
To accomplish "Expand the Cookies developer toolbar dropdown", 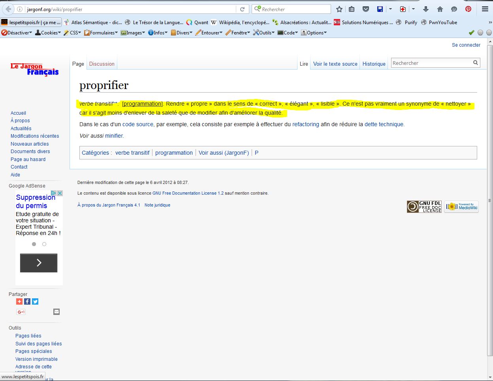I will tap(48, 33).
